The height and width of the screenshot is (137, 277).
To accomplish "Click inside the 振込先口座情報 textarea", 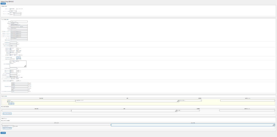I will [18, 64].
